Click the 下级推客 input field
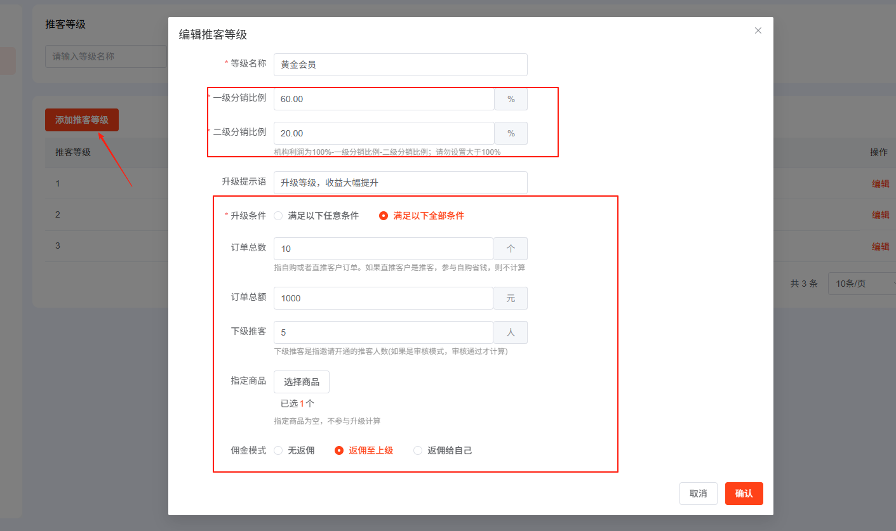Image resolution: width=896 pixels, height=531 pixels. tap(383, 332)
